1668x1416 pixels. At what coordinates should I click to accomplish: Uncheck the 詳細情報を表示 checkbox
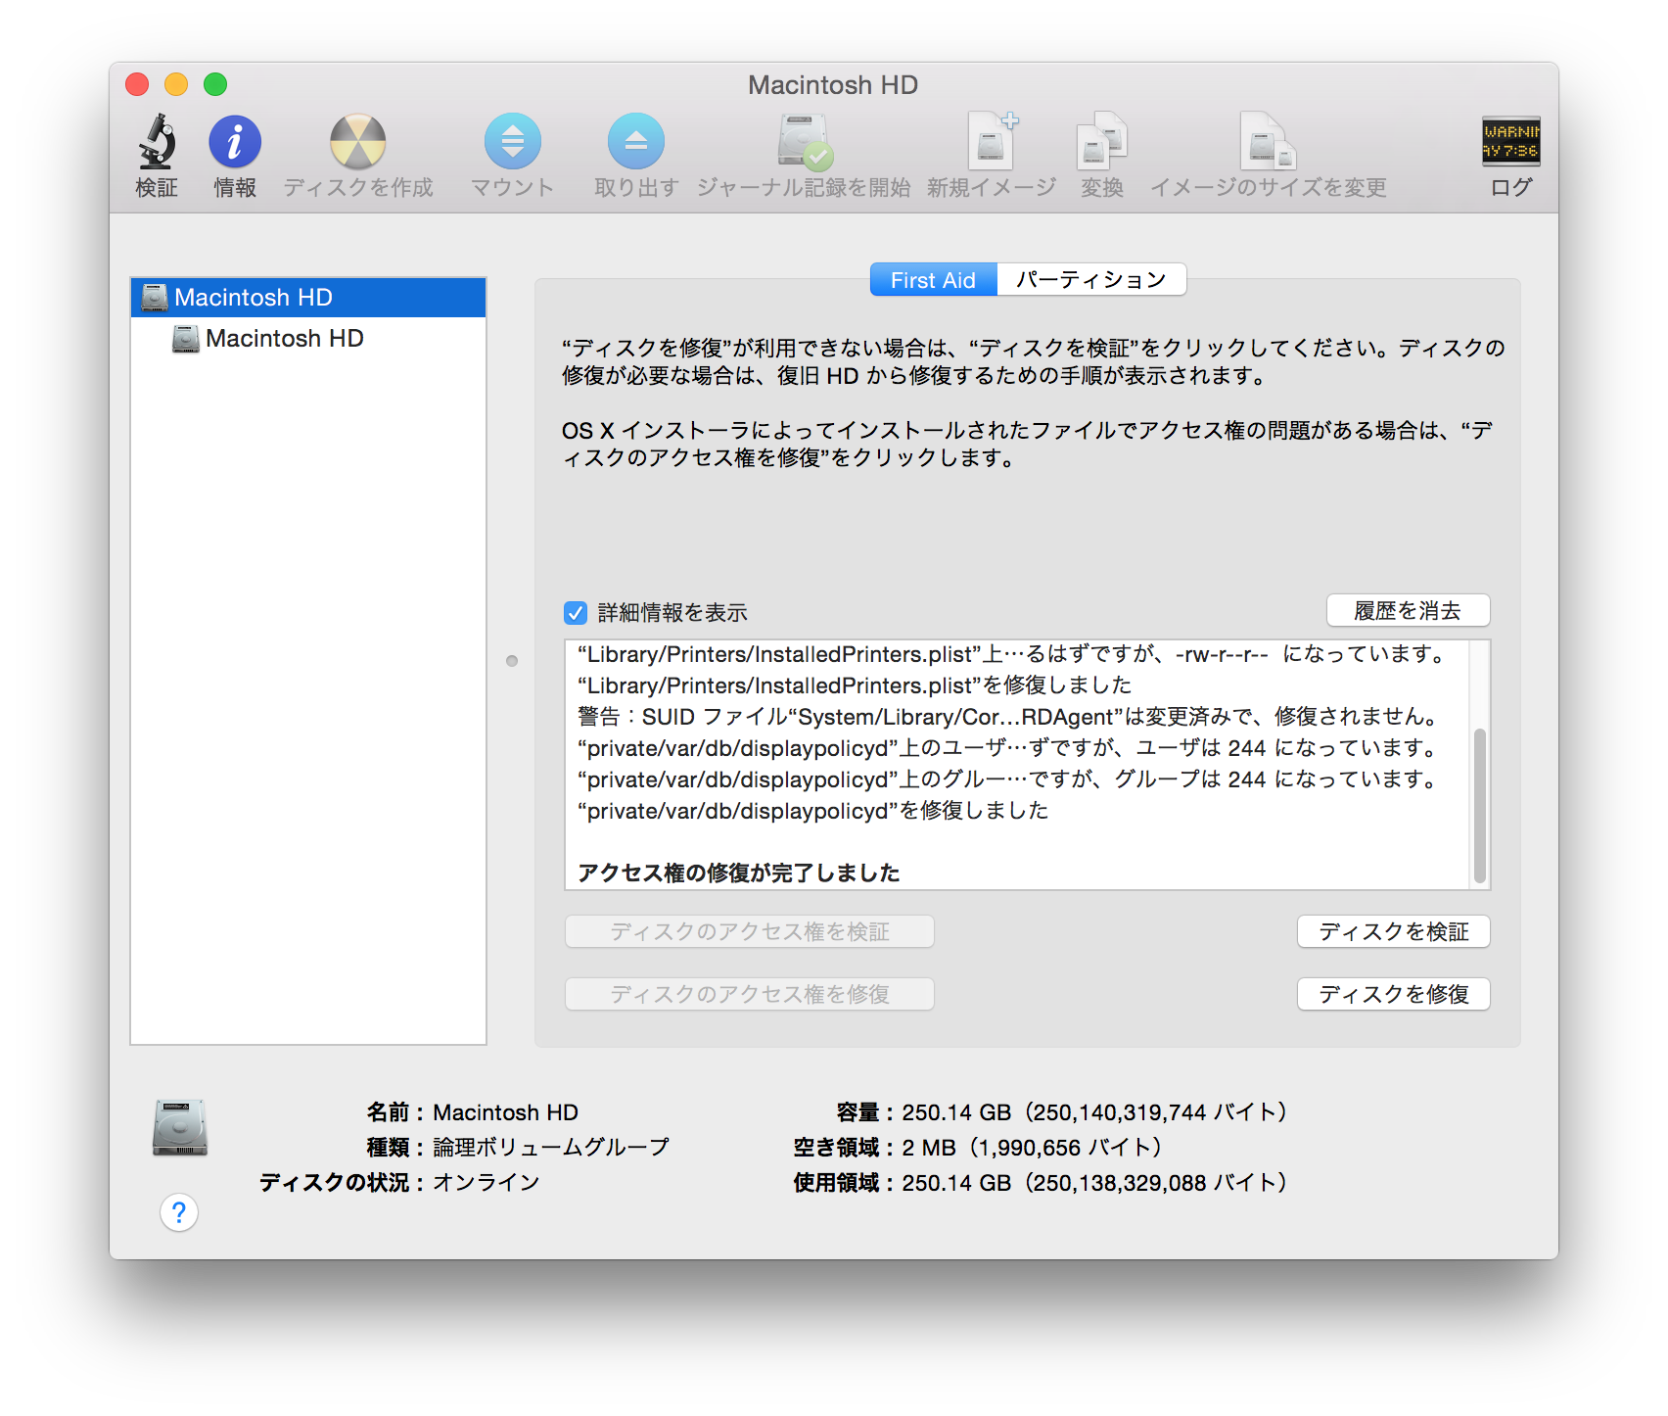pyautogui.click(x=576, y=613)
